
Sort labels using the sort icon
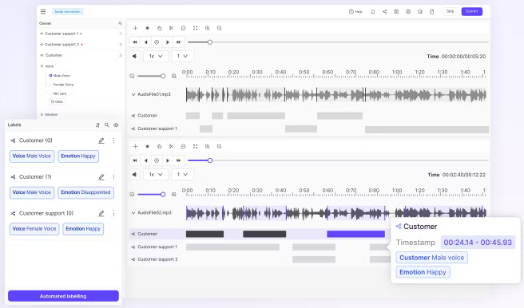pyautogui.click(x=98, y=125)
